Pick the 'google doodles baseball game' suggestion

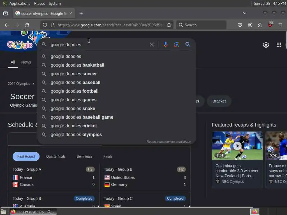point(117,117)
